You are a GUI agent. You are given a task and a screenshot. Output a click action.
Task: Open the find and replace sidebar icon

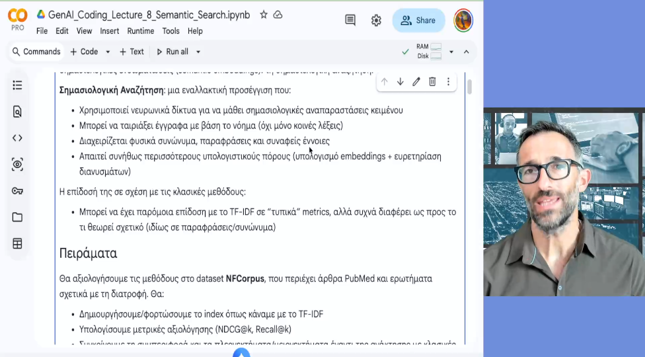(17, 112)
